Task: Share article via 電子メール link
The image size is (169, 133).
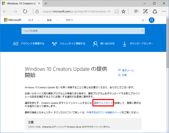Action: click(128, 70)
